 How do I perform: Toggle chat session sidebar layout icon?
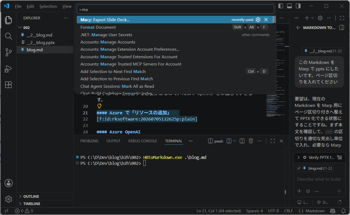(342, 27)
